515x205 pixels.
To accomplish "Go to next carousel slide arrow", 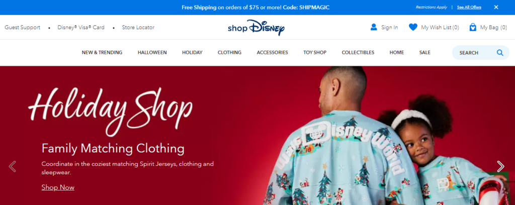I will (x=500, y=166).
